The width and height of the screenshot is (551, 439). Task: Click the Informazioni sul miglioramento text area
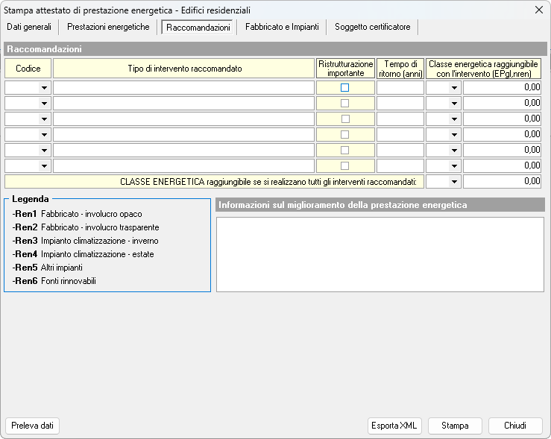coord(380,253)
